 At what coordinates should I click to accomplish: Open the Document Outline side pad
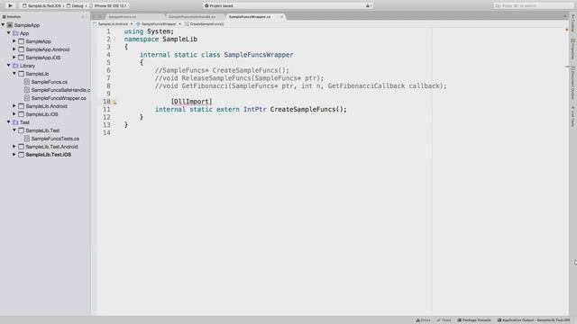click(573, 83)
